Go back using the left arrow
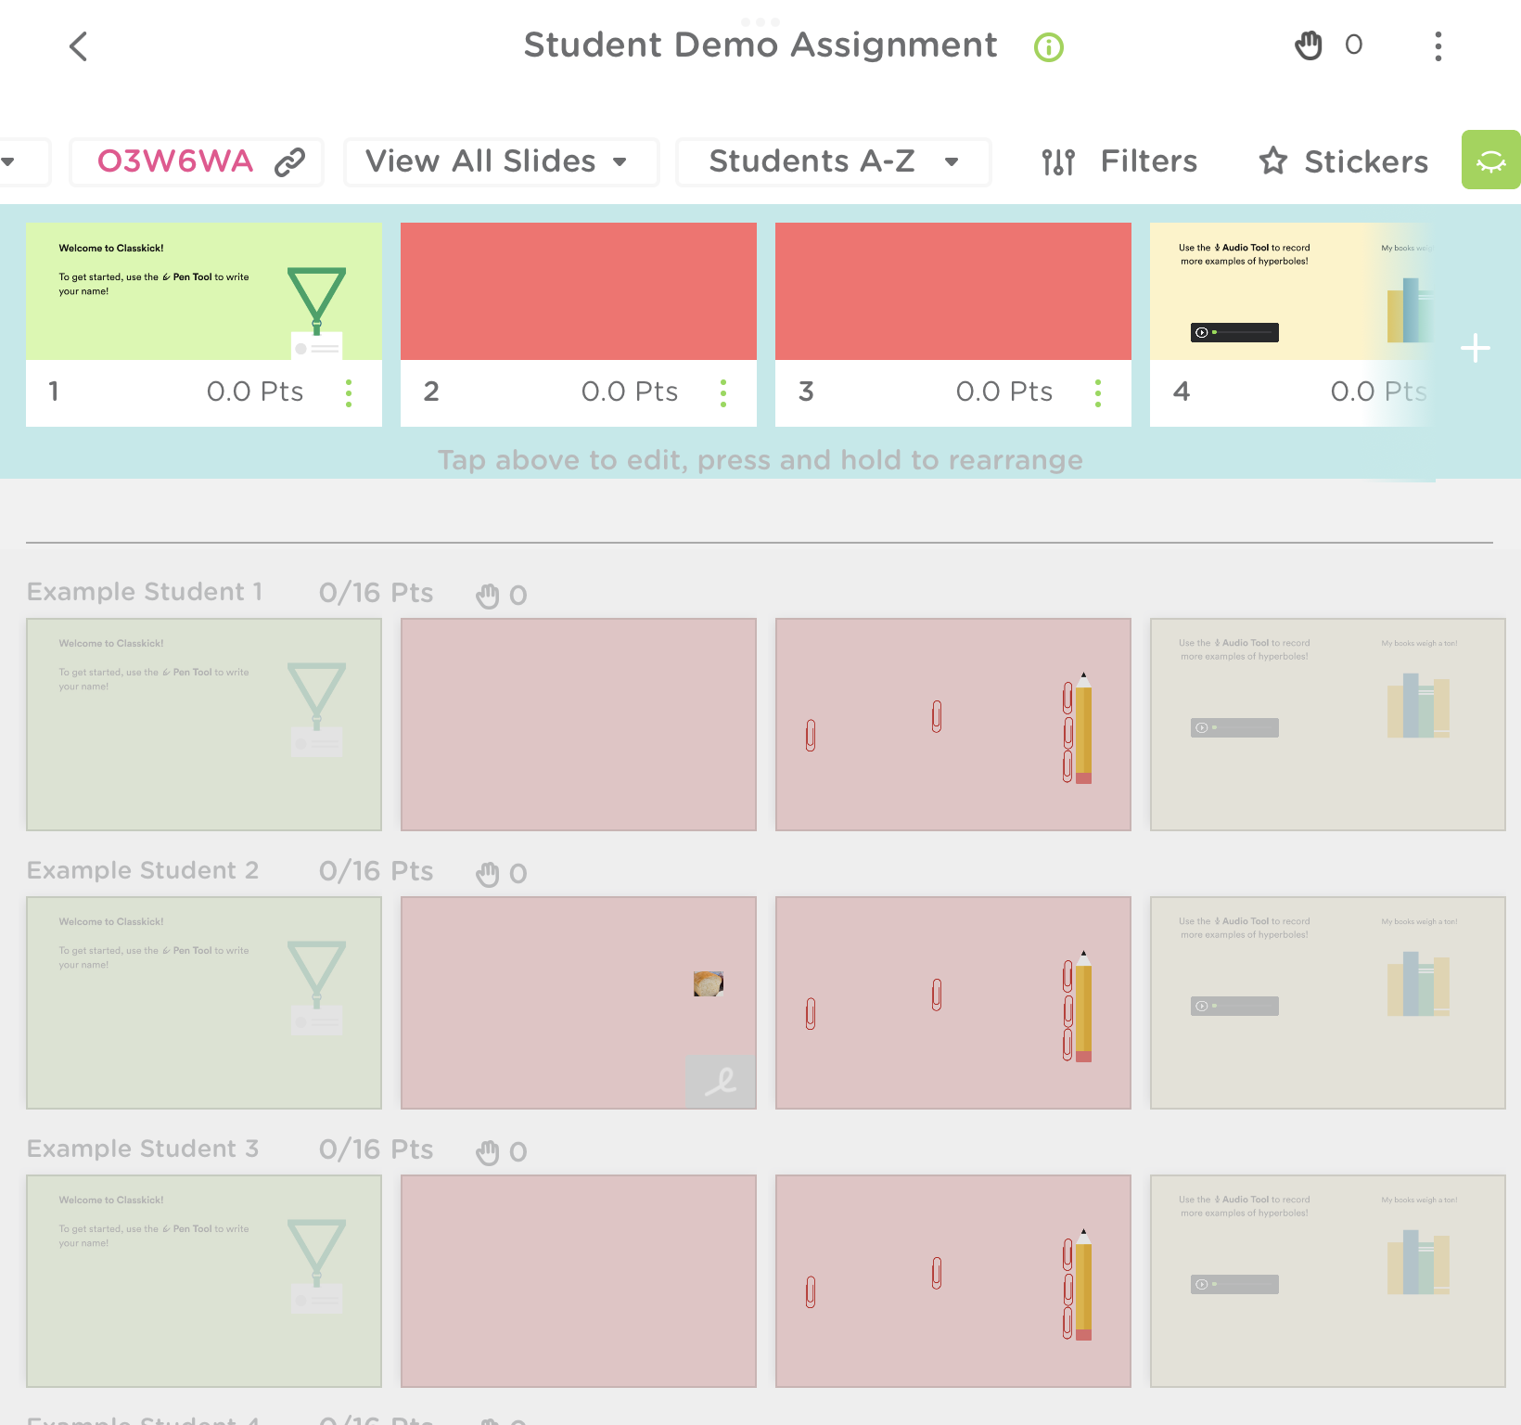This screenshot has height=1425, width=1521. click(x=79, y=46)
